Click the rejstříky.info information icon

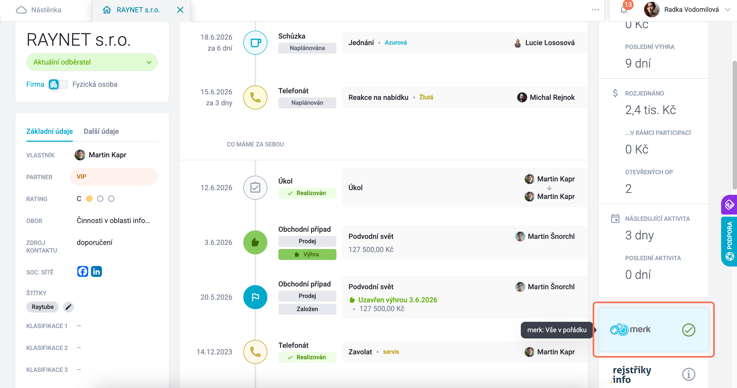click(x=688, y=374)
